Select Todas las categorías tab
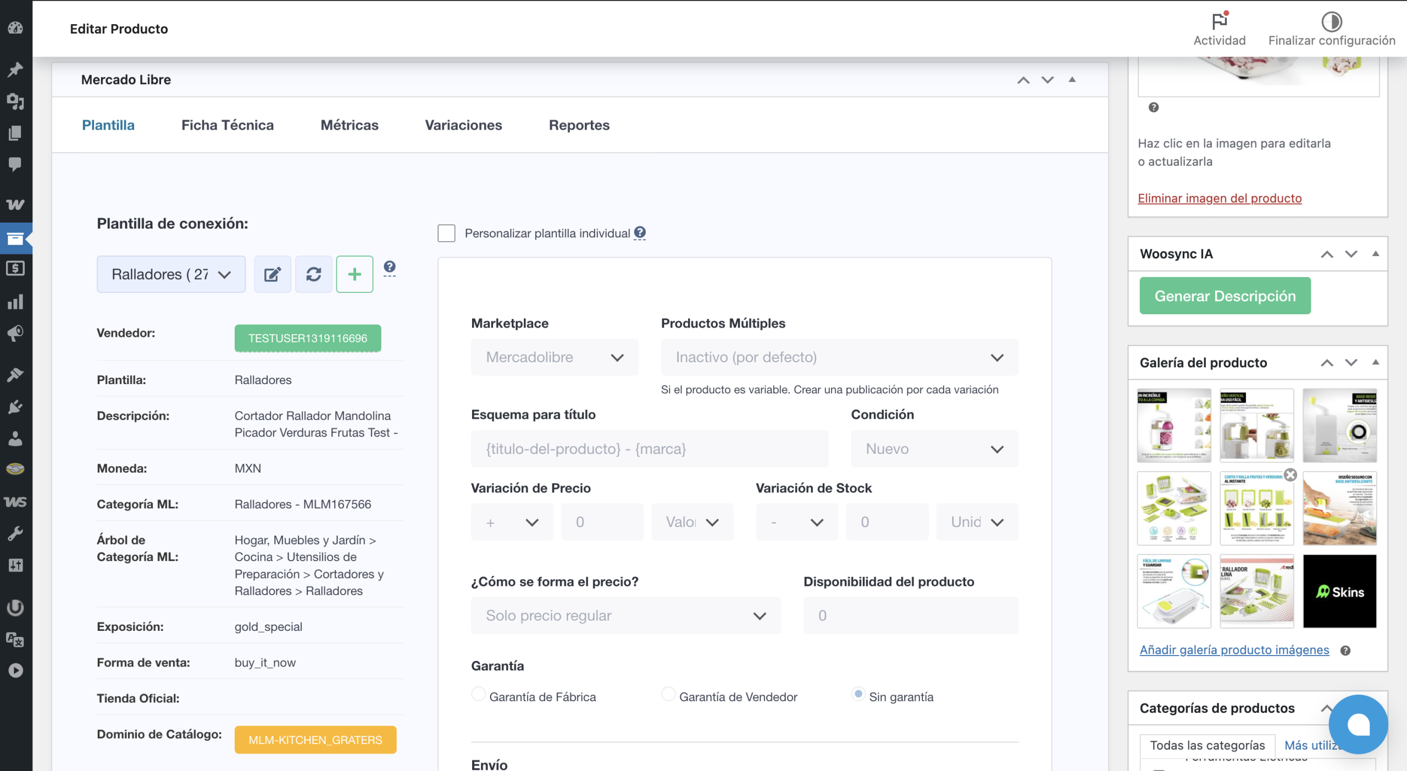The height and width of the screenshot is (771, 1407). pos(1207,745)
